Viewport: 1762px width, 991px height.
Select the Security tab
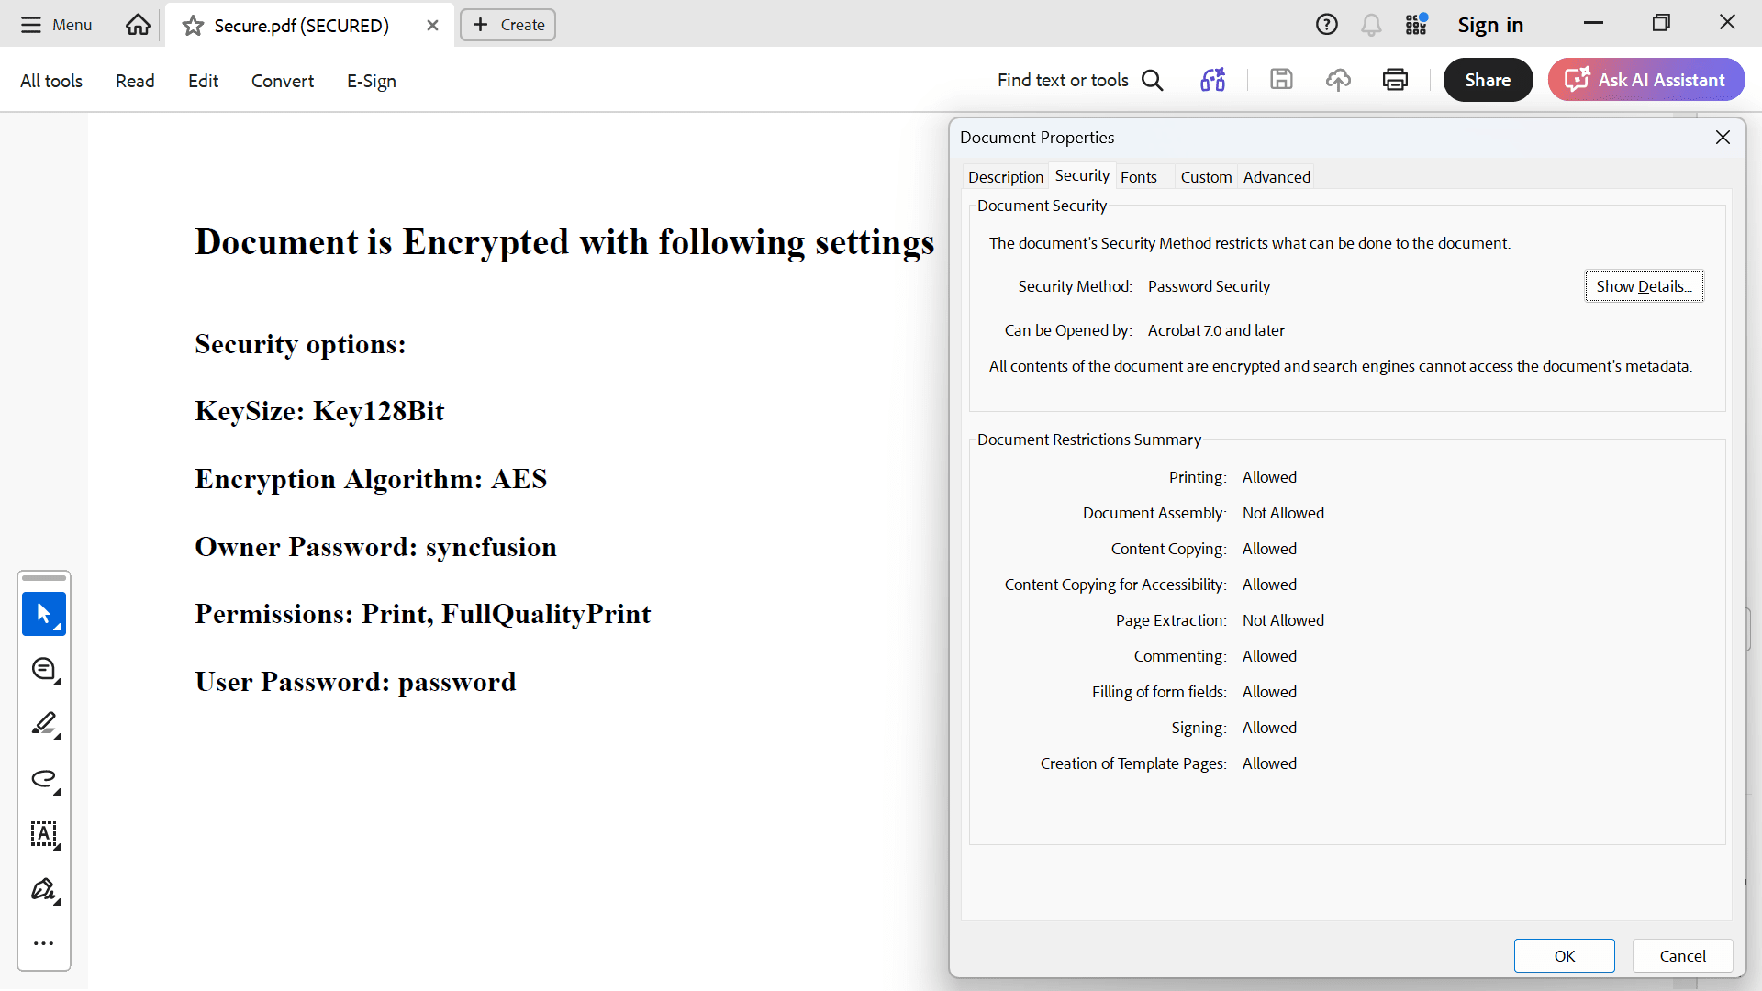point(1082,175)
